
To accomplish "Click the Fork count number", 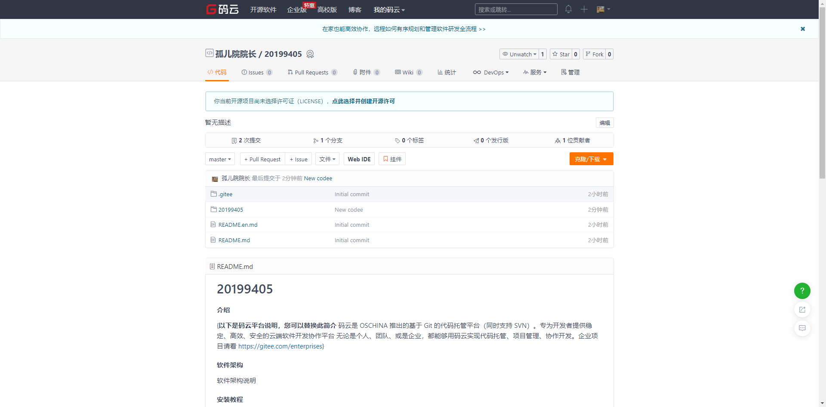I will coord(609,54).
